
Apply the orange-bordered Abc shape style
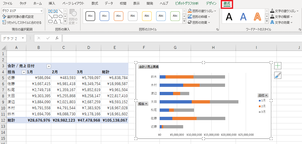pyautogui.click(x=119, y=16)
